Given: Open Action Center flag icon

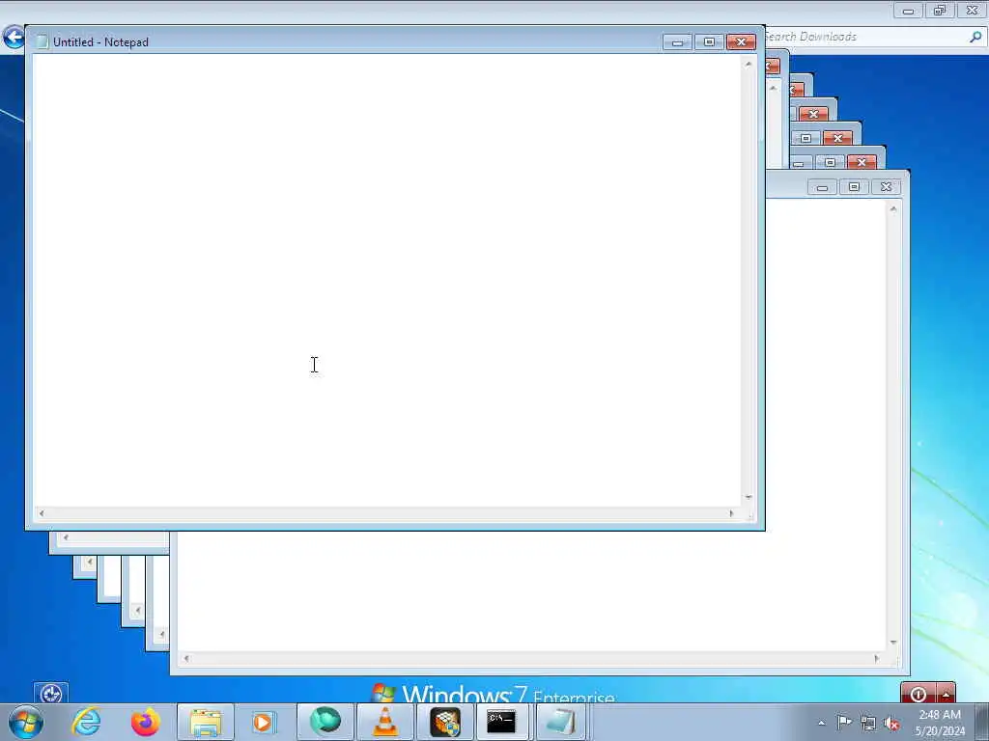Looking at the screenshot, I should point(844,723).
